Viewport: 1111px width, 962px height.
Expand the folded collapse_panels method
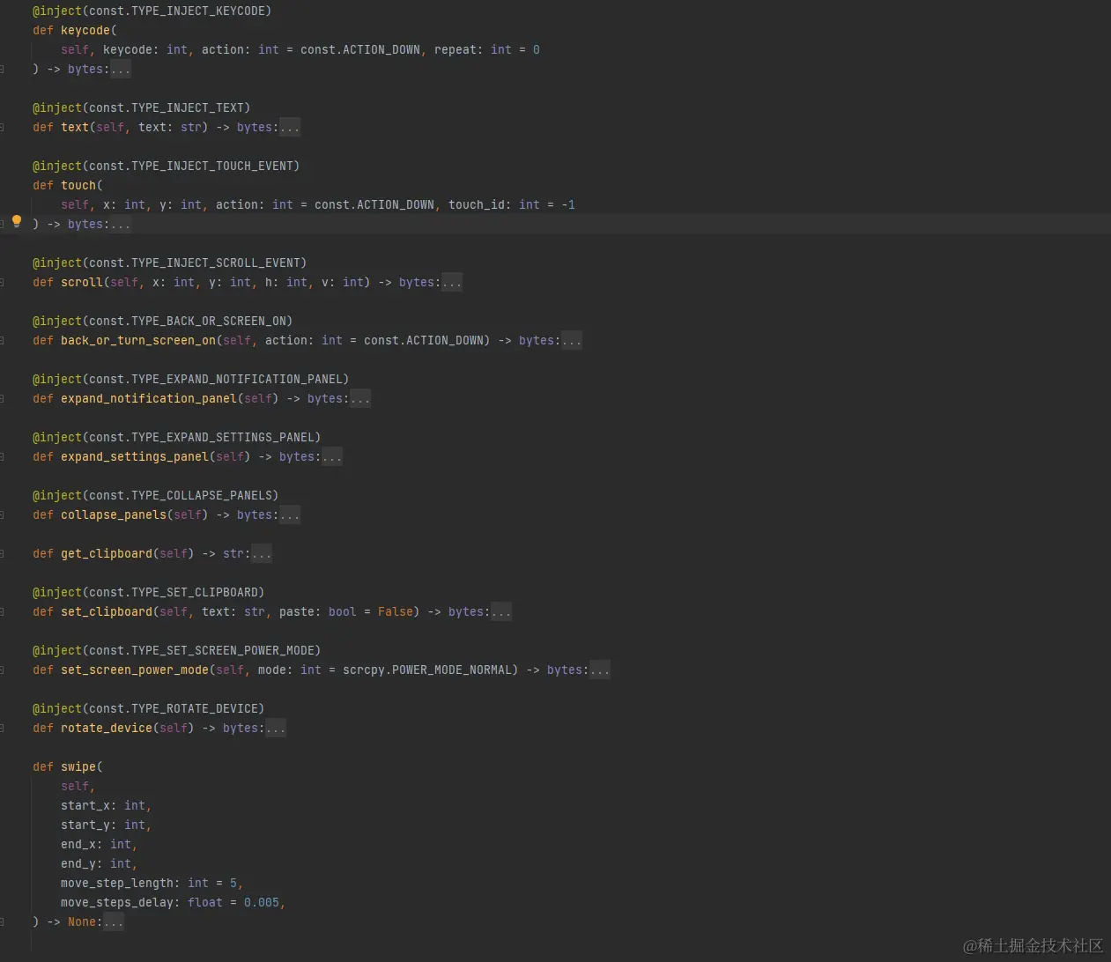(291, 514)
